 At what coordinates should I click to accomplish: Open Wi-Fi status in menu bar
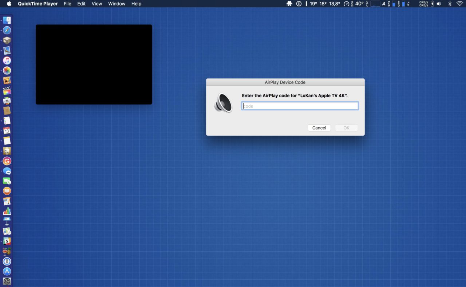pos(460,4)
